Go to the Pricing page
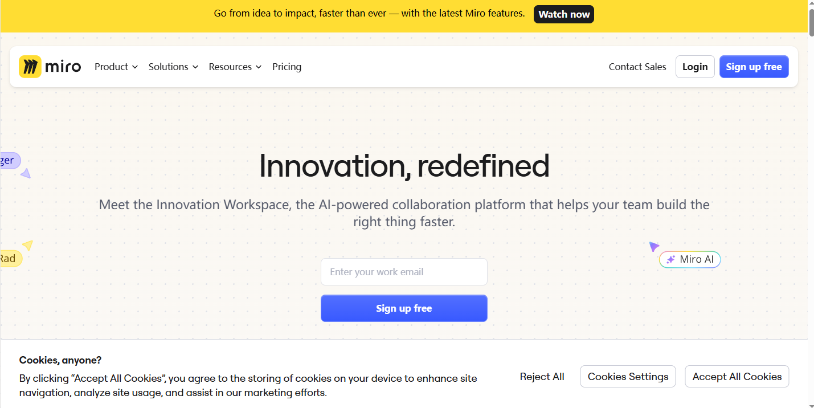Screen dimensions: 814x408 287,67
